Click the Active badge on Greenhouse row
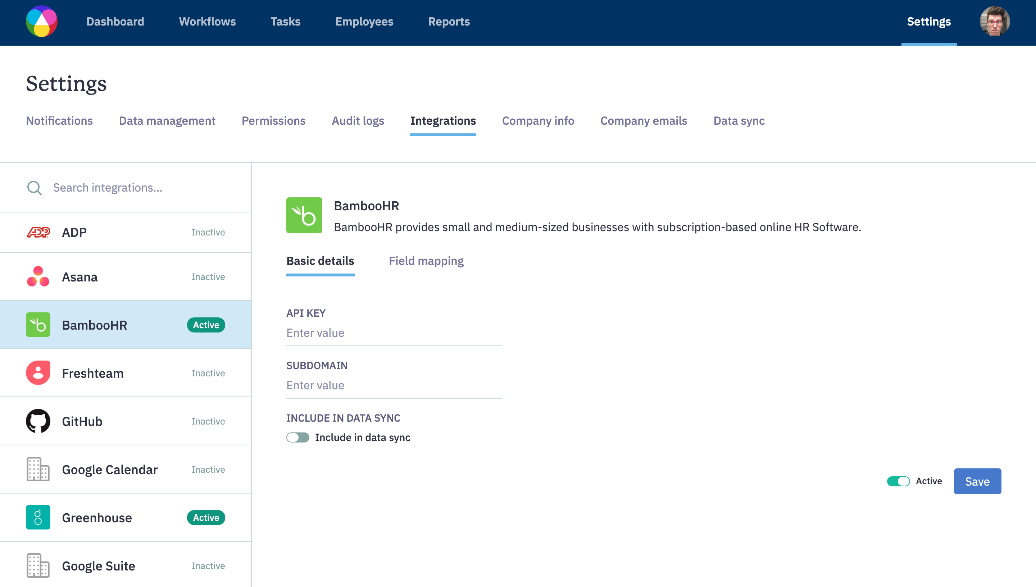 (206, 518)
